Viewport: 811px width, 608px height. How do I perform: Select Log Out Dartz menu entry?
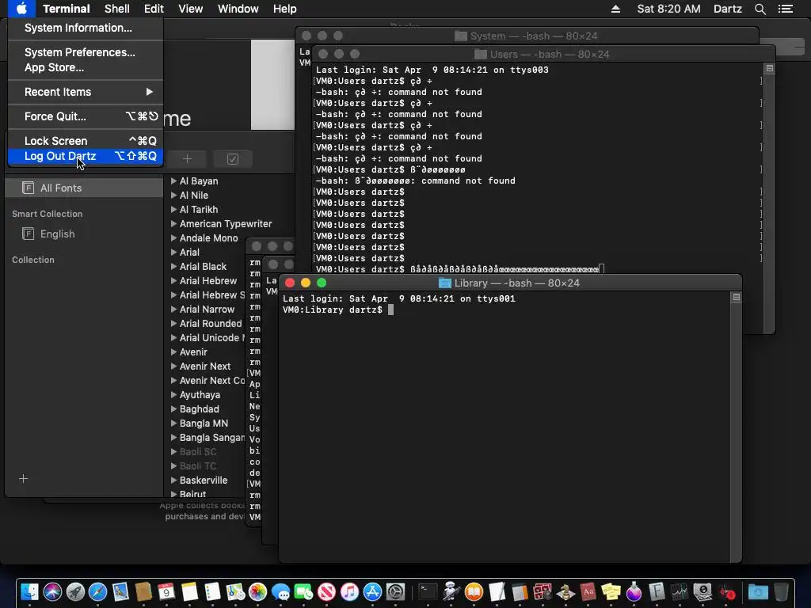(86, 156)
